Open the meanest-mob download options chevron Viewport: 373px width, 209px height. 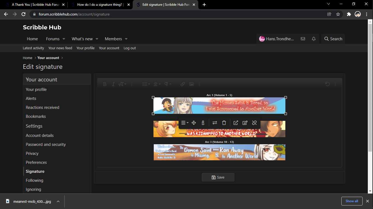[x=58, y=201]
